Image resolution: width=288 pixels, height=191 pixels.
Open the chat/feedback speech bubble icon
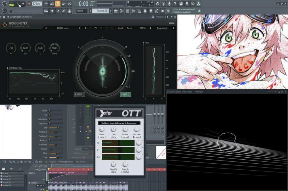tap(193, 3)
